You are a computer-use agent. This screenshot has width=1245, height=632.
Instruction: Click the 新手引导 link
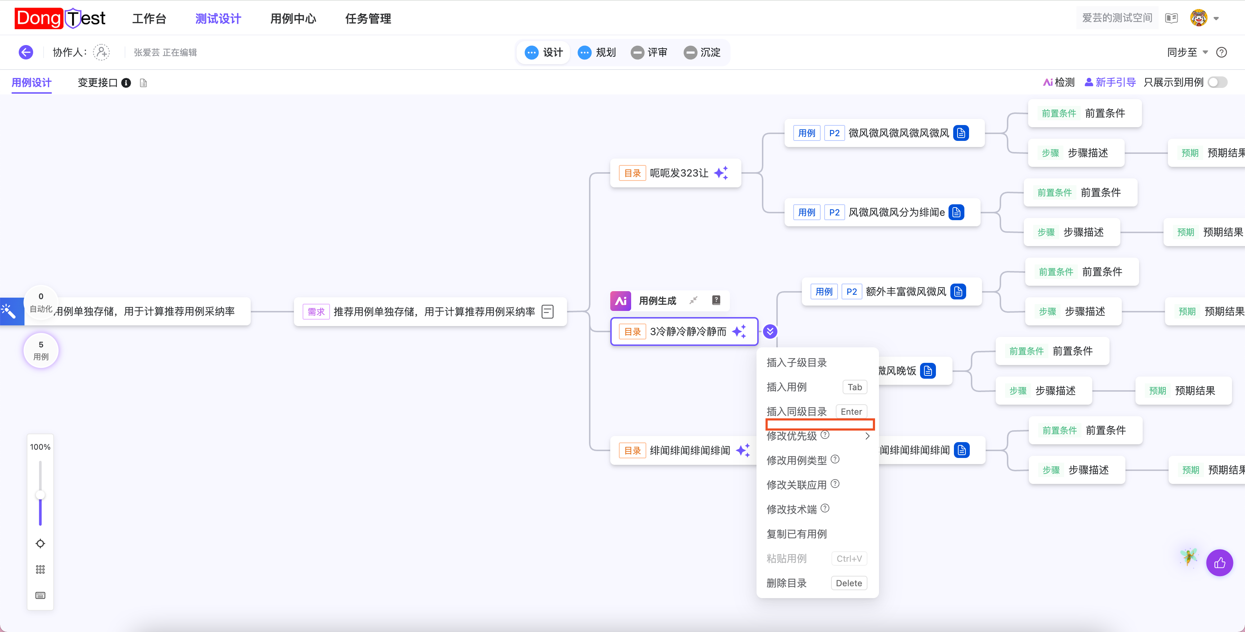(x=1110, y=83)
